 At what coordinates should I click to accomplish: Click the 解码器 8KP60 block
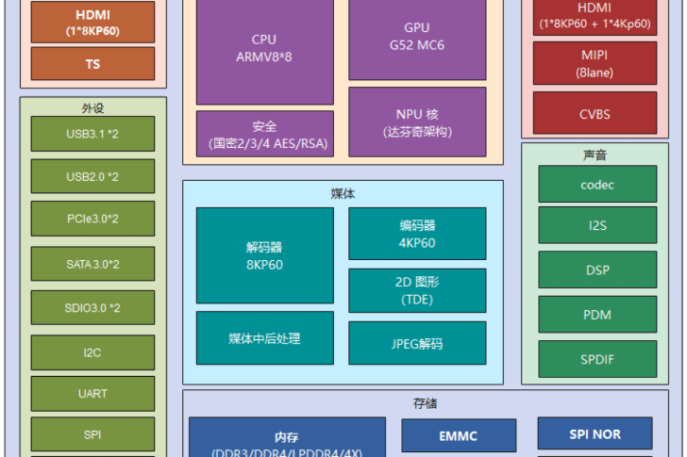pyautogui.click(x=264, y=255)
